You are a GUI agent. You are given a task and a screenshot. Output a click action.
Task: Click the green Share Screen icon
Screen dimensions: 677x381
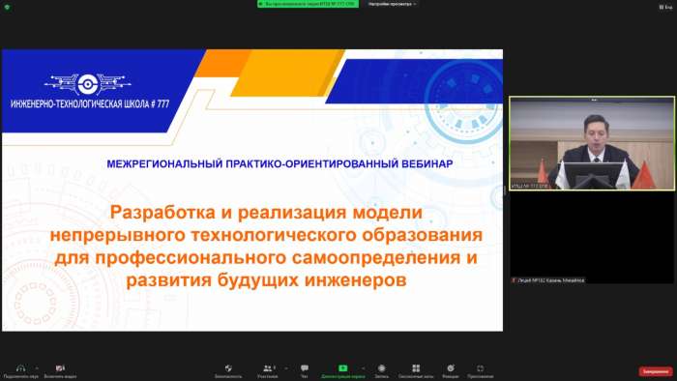(x=342, y=368)
